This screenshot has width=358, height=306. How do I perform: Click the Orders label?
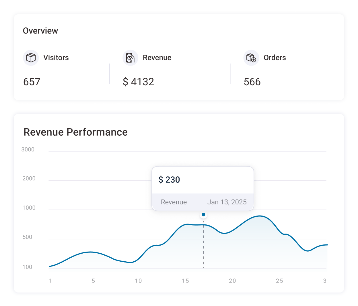pos(275,58)
